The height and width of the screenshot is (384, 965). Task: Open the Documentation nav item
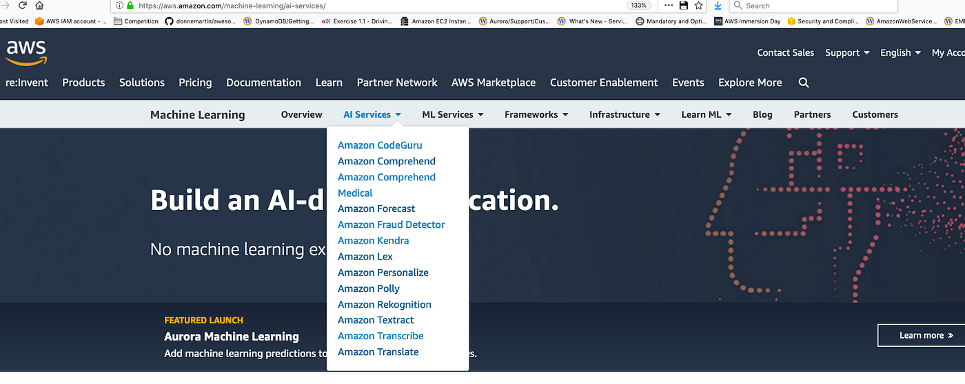click(263, 83)
